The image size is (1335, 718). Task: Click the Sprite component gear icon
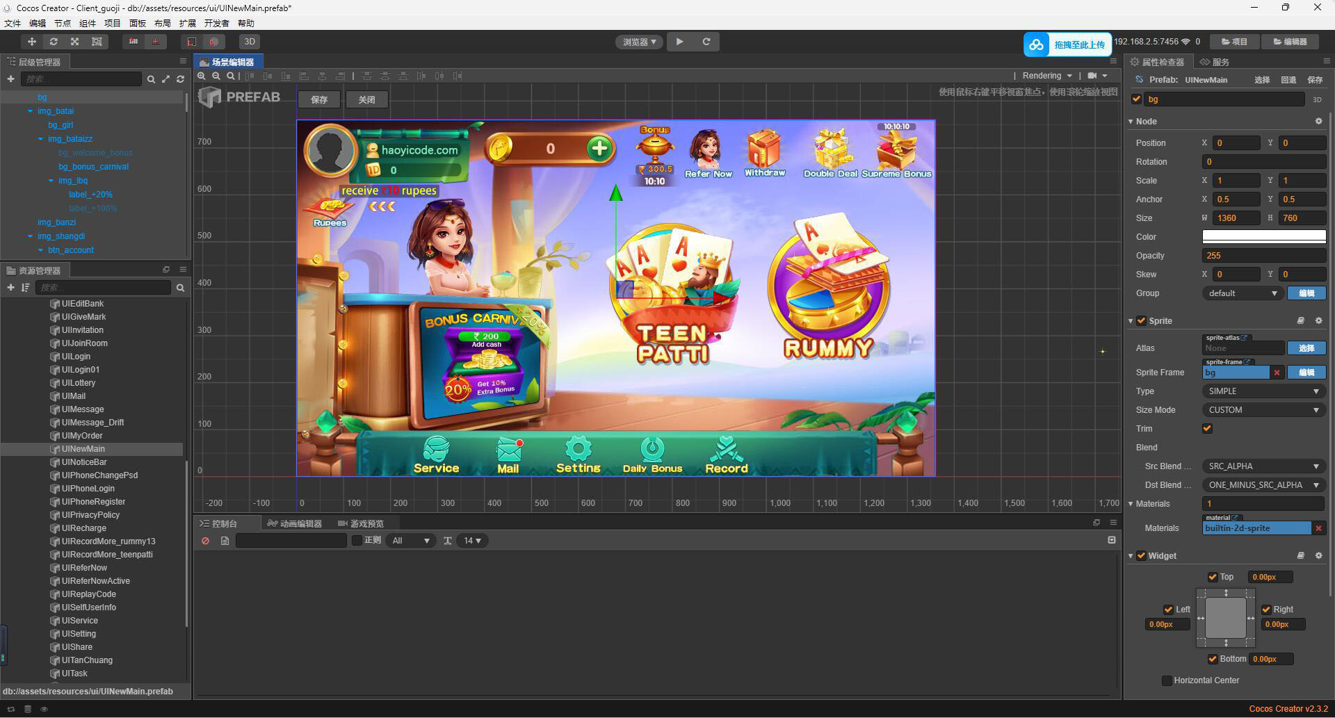click(x=1318, y=320)
